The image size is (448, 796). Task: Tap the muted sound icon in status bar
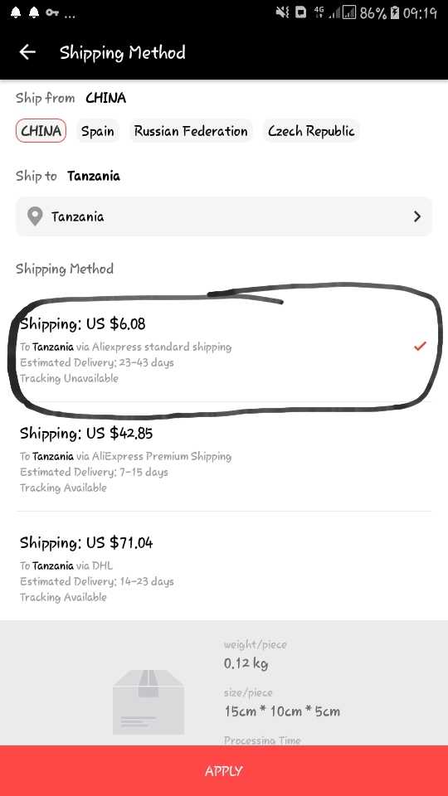point(282,12)
